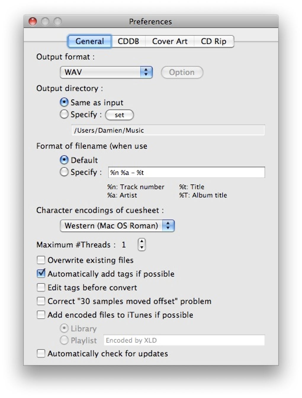Screen dimensions: 302x398
Task: Click the Encoded by XLD playlist field
Action: [x=184, y=341]
